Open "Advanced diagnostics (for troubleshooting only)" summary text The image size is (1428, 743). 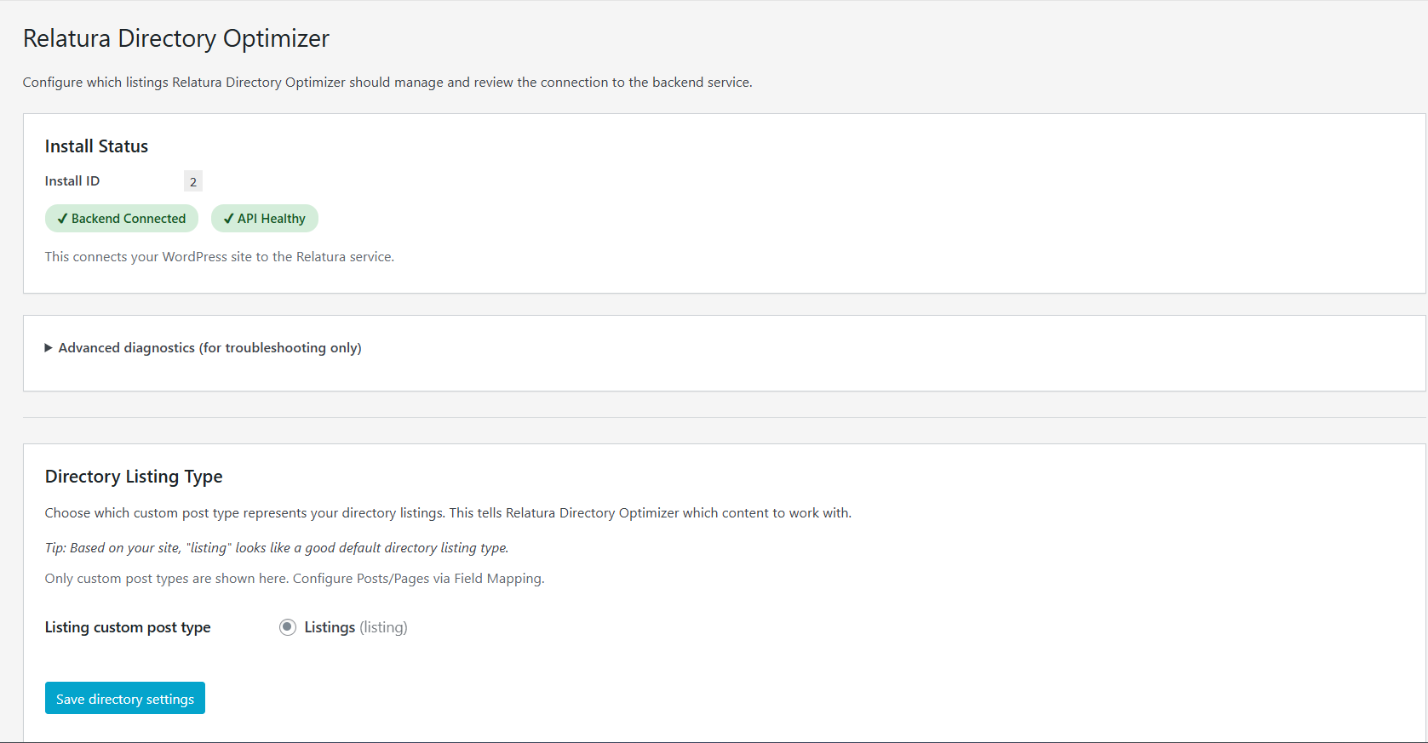point(209,348)
